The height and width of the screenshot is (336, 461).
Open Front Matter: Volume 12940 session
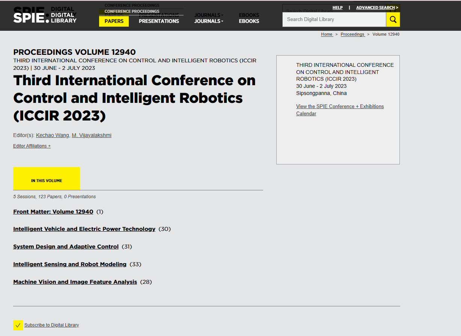53,212
